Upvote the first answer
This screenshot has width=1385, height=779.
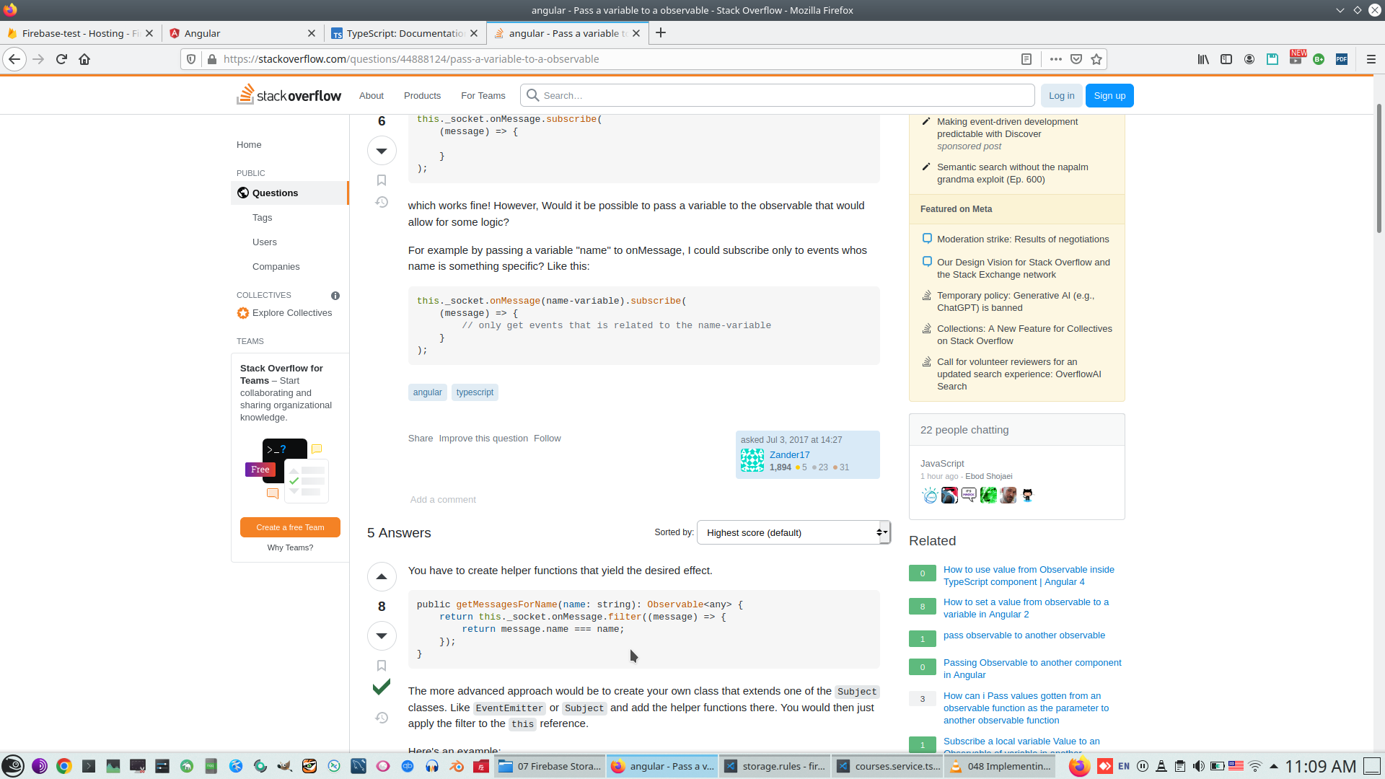click(x=382, y=577)
